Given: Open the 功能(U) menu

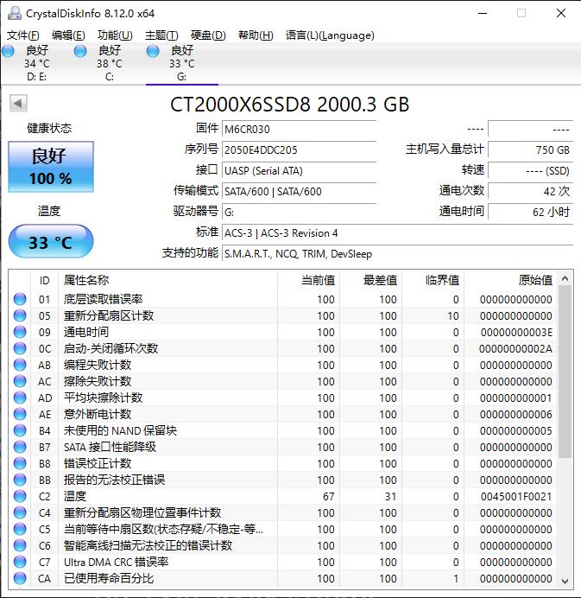Looking at the screenshot, I should pyautogui.click(x=115, y=35).
